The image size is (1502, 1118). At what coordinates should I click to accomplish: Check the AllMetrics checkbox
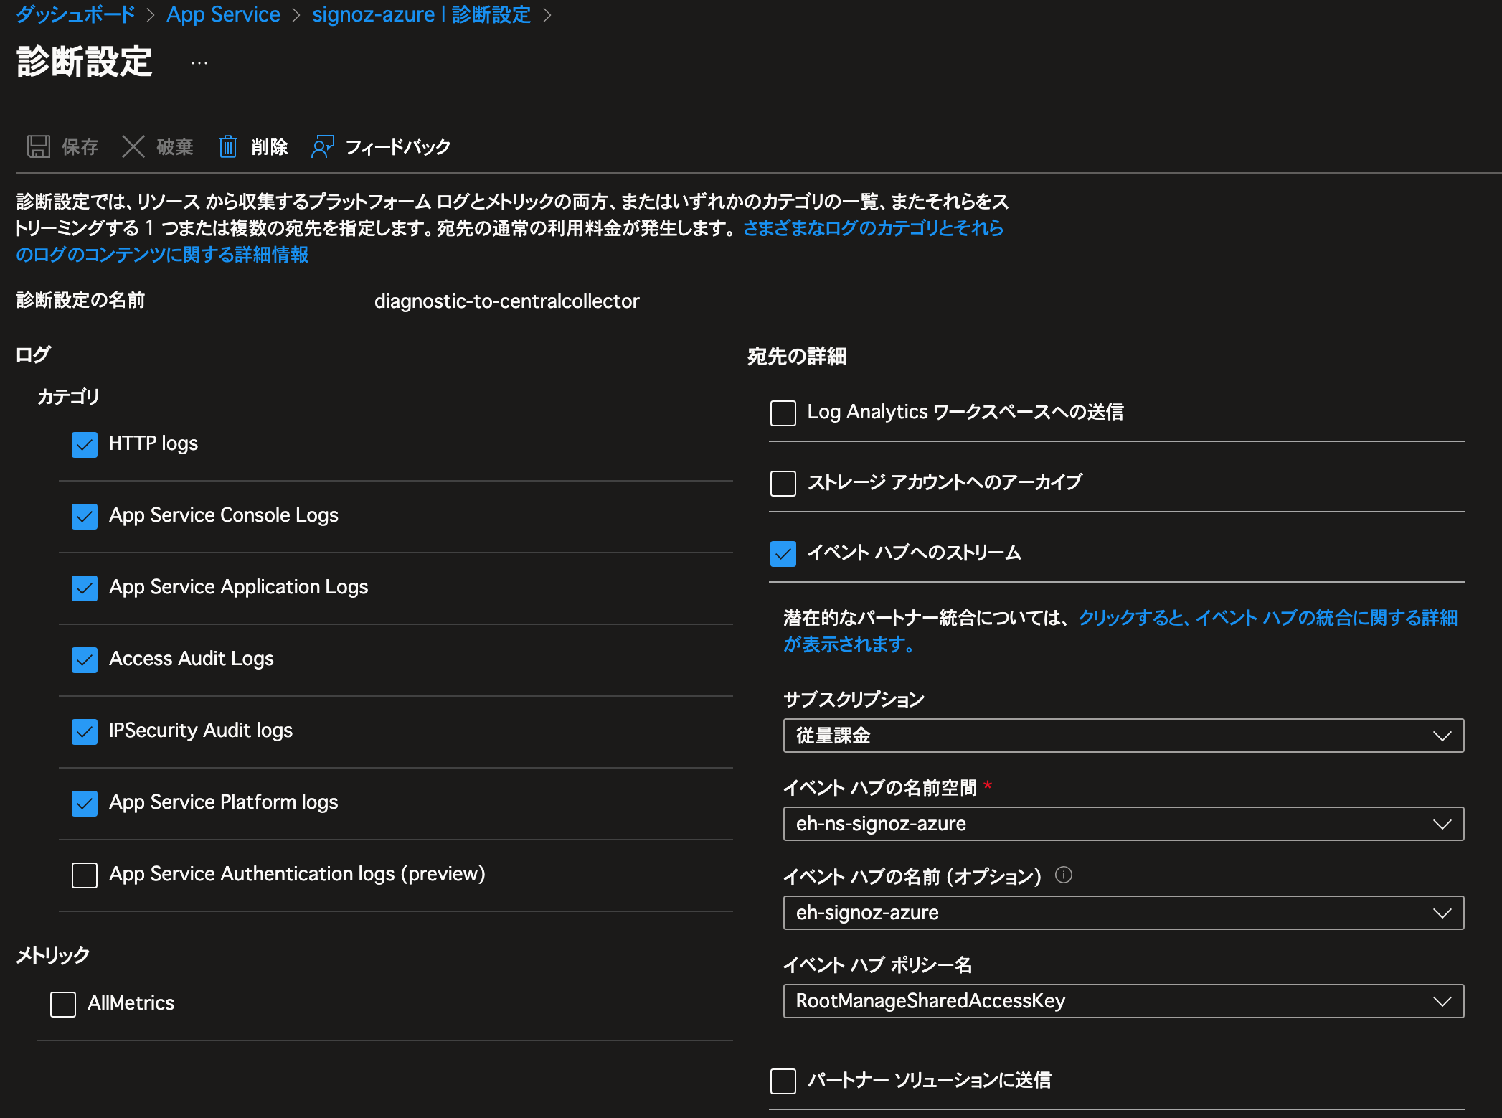coord(63,1004)
